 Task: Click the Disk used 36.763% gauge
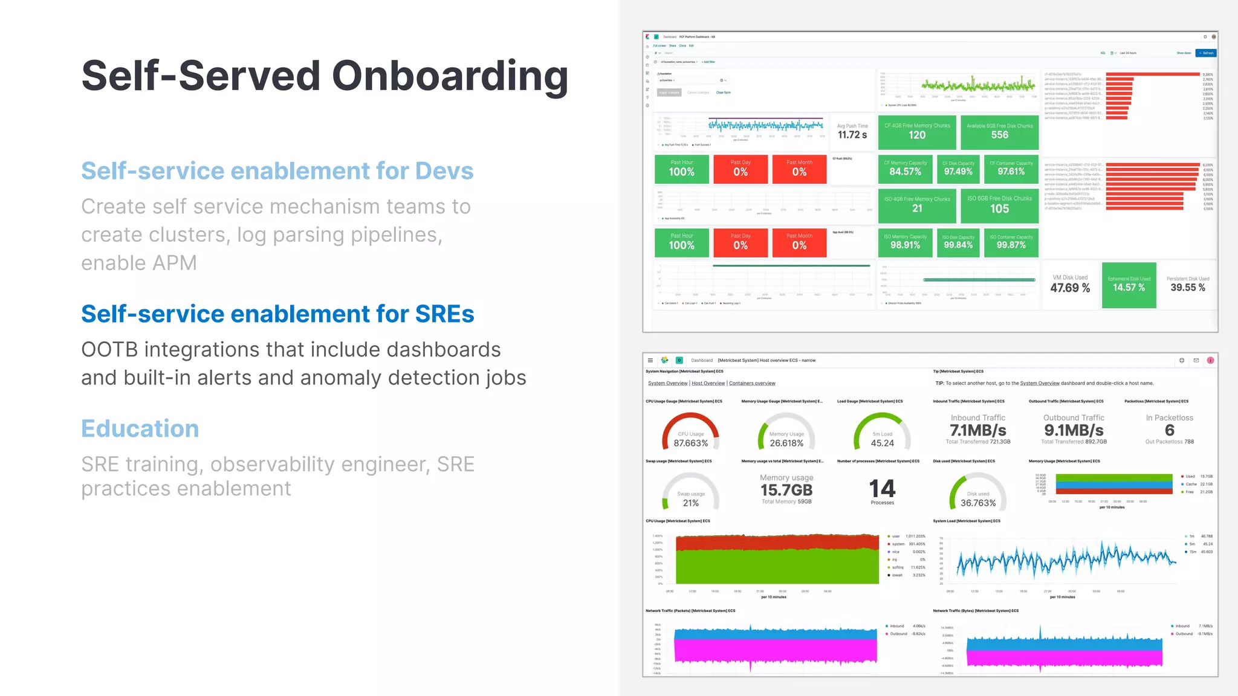coord(978,491)
